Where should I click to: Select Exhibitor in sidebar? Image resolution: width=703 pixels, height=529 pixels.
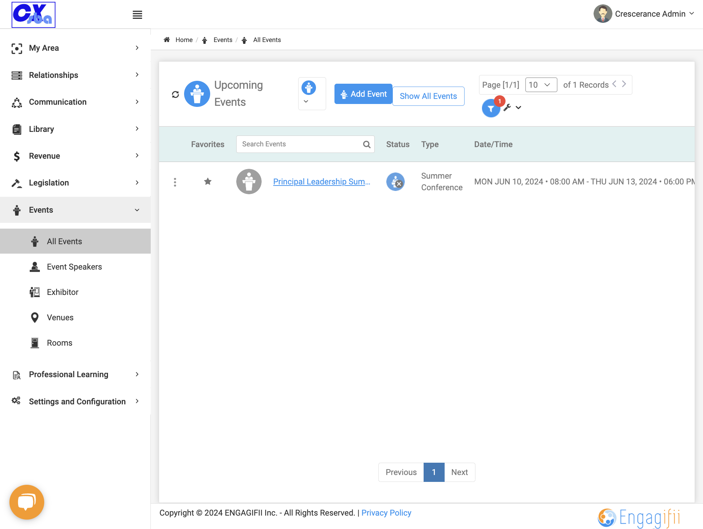(75, 292)
